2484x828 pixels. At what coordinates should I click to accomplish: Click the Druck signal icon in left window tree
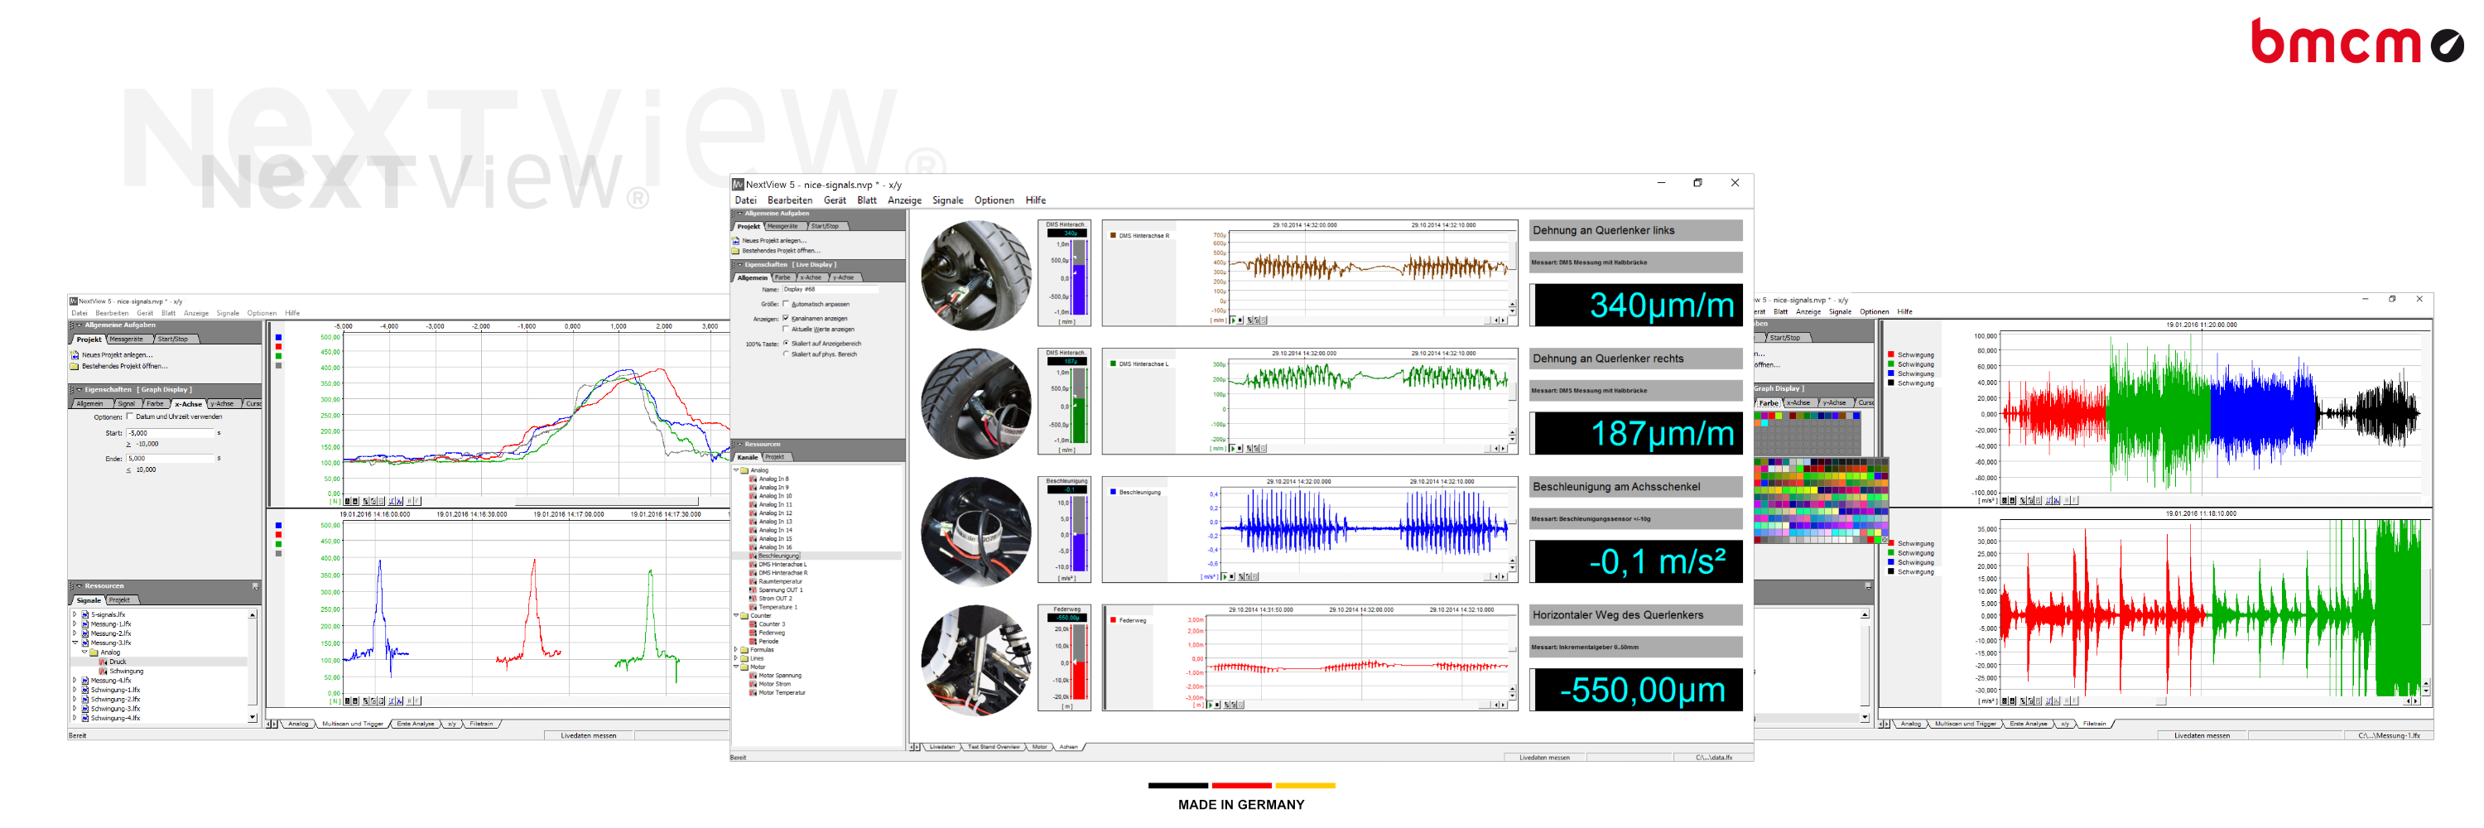point(103,662)
